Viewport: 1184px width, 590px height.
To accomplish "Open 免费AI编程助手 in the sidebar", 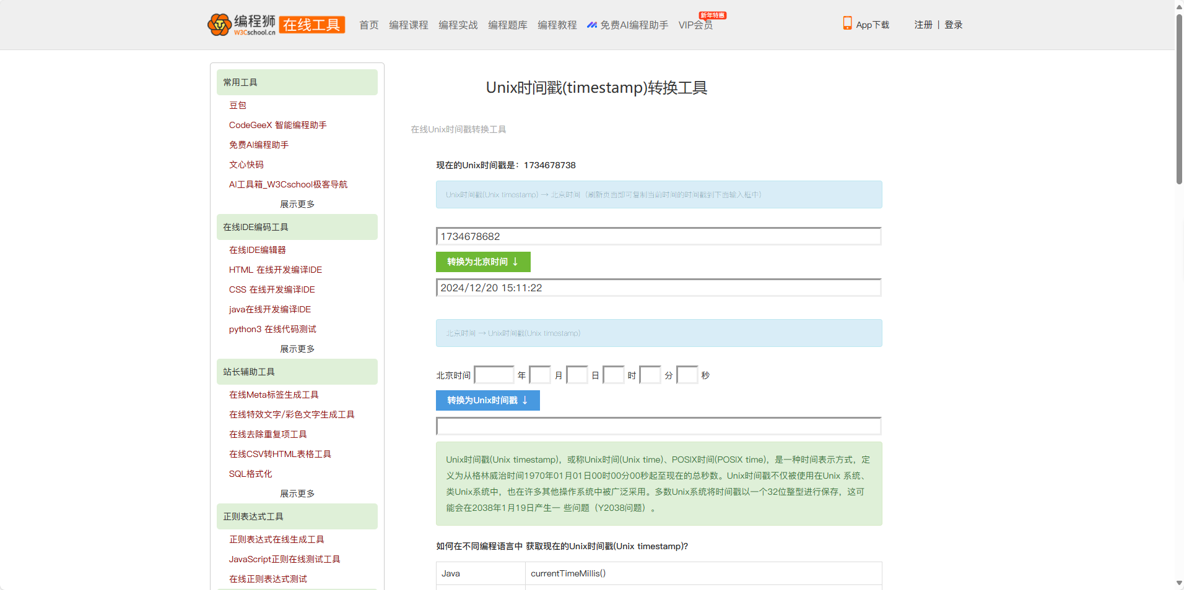I will point(259,145).
